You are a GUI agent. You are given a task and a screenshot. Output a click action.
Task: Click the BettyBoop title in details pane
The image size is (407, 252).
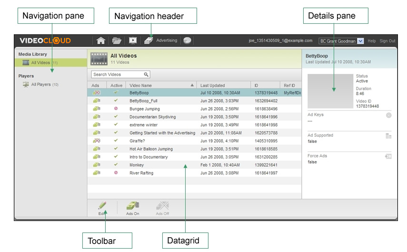click(x=317, y=56)
